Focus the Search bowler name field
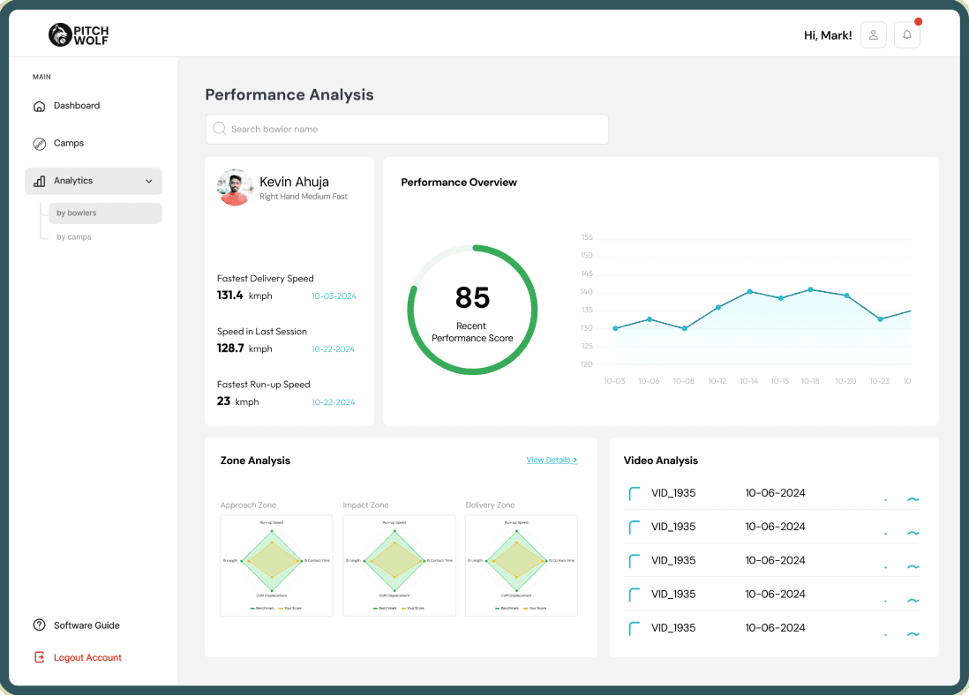This screenshot has width=969, height=696. [407, 129]
